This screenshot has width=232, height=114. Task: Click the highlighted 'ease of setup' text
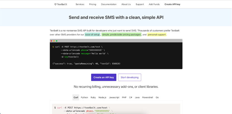coord(93,35)
